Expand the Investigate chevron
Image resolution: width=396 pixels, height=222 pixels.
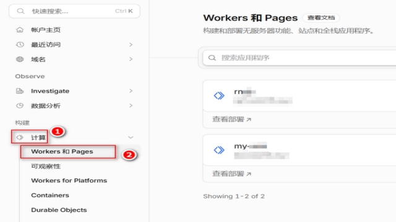click(x=131, y=91)
